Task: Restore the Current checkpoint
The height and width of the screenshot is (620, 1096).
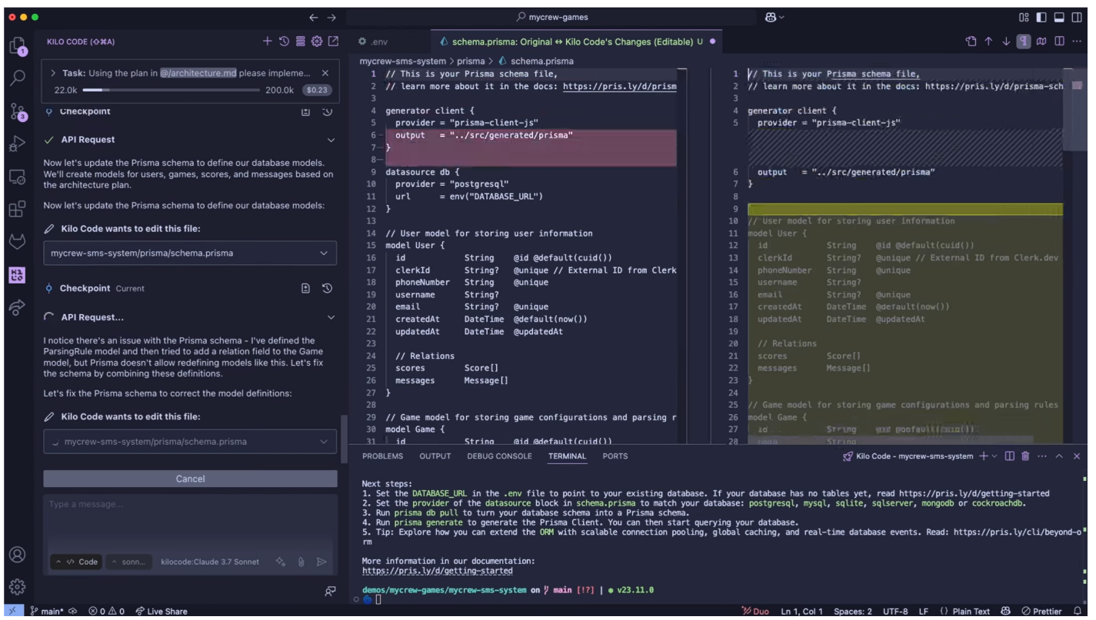Action: click(327, 289)
